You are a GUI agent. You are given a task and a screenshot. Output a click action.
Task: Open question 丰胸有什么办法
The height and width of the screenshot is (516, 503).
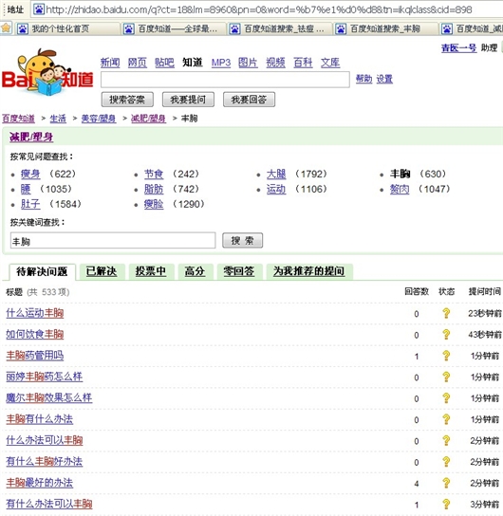pos(40,419)
